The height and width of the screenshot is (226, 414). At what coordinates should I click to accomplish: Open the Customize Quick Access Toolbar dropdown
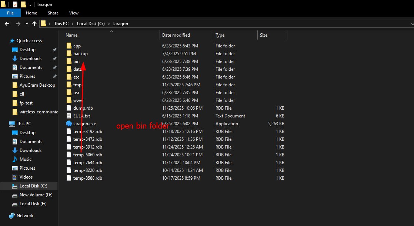pyautogui.click(x=30, y=5)
